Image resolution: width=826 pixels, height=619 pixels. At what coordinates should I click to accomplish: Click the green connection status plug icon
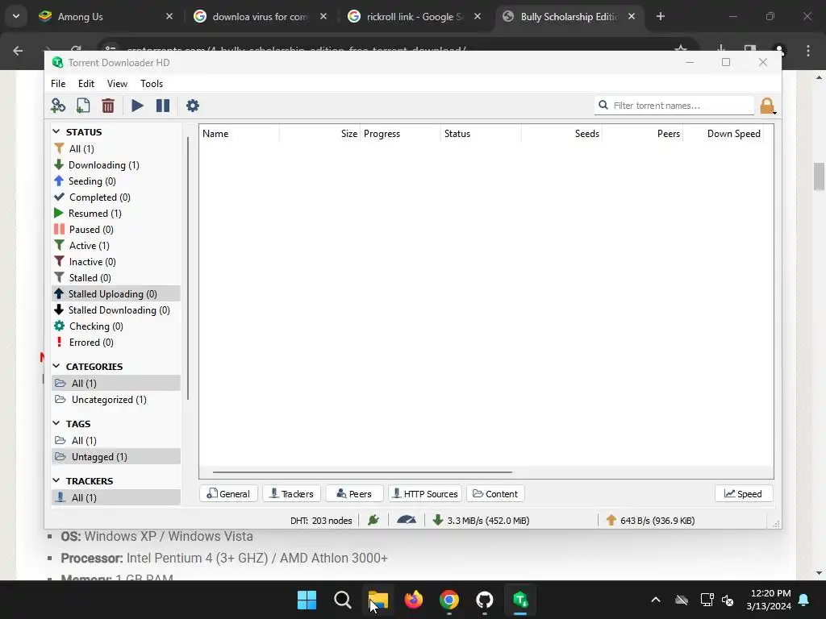(373, 520)
